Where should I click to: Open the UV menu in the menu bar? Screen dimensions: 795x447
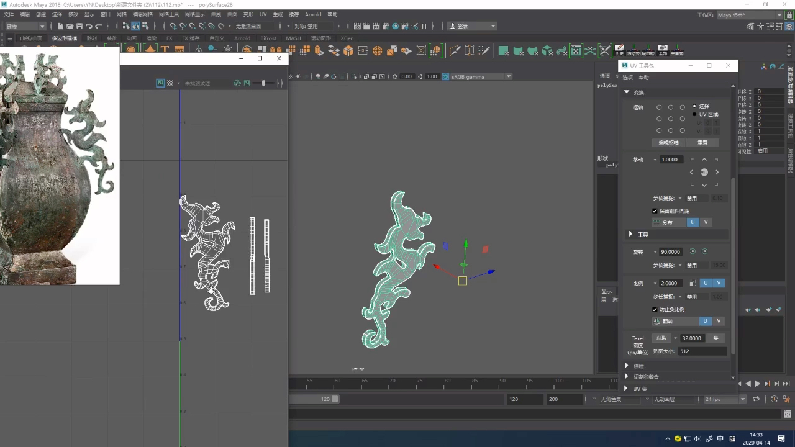(263, 14)
